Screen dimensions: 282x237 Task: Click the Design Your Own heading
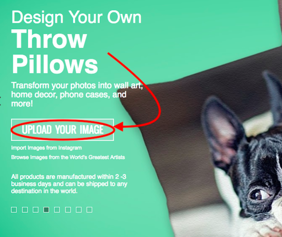[77, 18]
